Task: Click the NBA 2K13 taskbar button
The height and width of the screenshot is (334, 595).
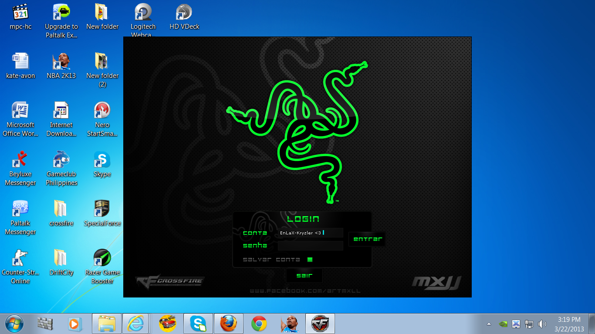Action: [290, 324]
